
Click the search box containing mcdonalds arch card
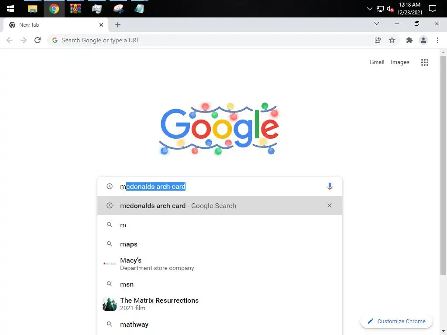pos(220,186)
